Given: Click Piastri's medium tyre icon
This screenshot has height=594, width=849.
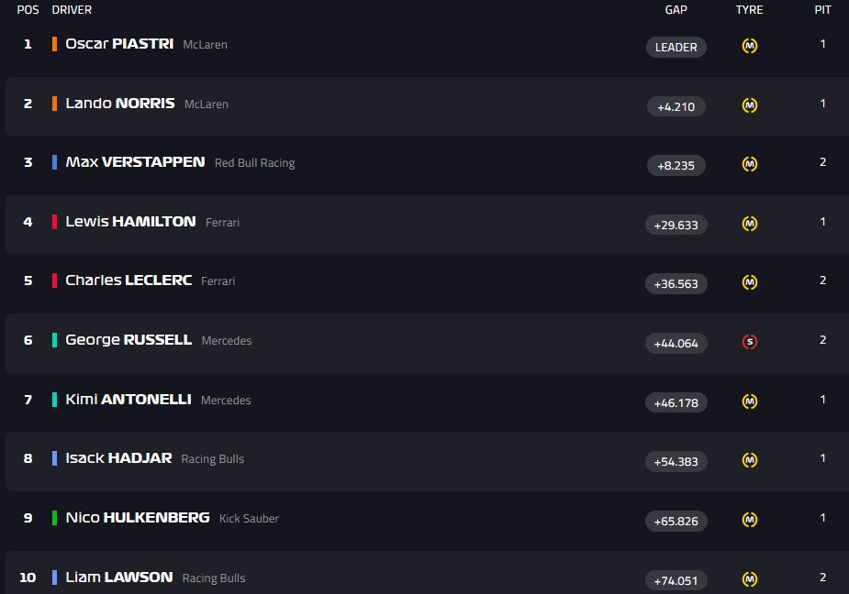Looking at the screenshot, I should 750,47.
